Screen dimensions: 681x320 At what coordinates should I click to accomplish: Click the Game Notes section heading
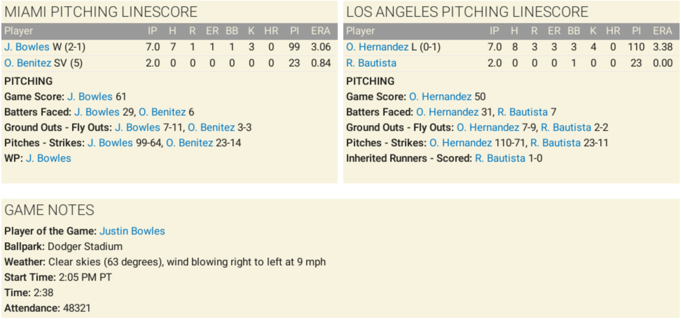pyautogui.click(x=49, y=210)
